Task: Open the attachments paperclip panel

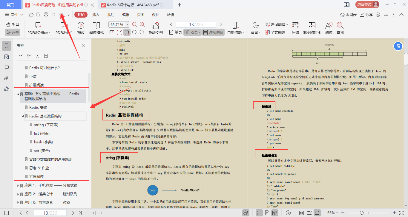Action: pyautogui.click(x=7, y=78)
